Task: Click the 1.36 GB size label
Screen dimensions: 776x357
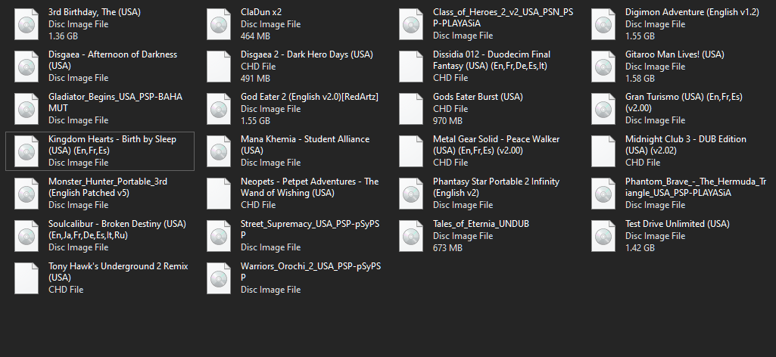Action: pyautogui.click(x=64, y=36)
